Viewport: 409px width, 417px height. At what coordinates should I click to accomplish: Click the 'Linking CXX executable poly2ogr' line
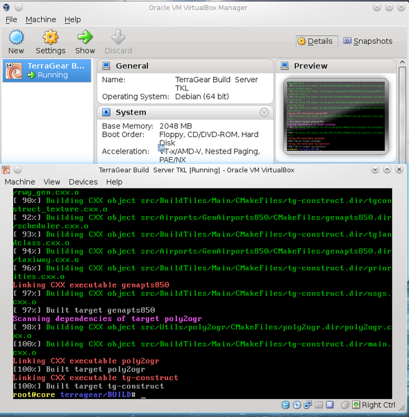pos(86,361)
